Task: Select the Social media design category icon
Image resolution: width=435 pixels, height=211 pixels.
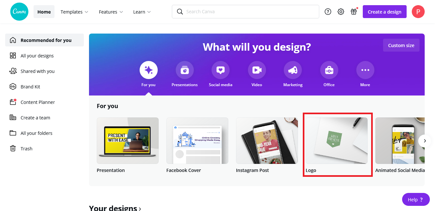Action: click(x=221, y=70)
